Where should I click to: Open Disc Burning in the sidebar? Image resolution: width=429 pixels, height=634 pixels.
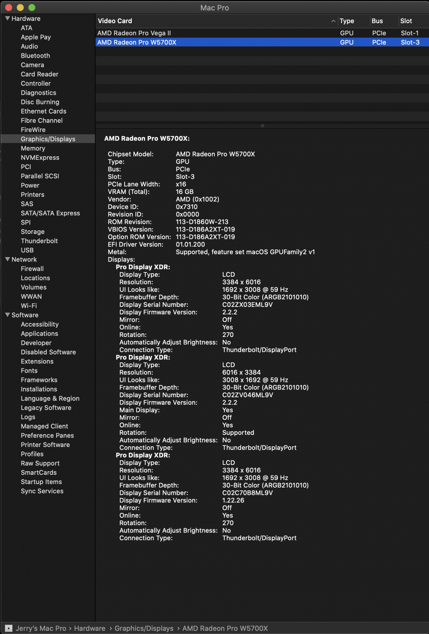(40, 102)
